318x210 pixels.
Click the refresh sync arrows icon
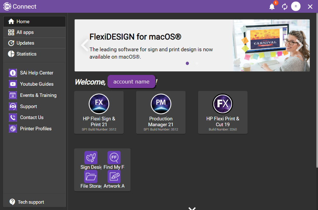pyautogui.click(x=285, y=7)
